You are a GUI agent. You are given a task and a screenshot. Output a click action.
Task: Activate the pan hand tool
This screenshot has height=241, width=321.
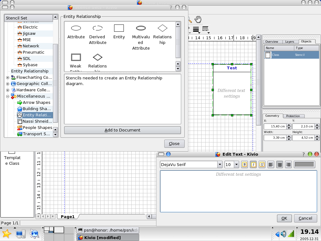(198, 19)
